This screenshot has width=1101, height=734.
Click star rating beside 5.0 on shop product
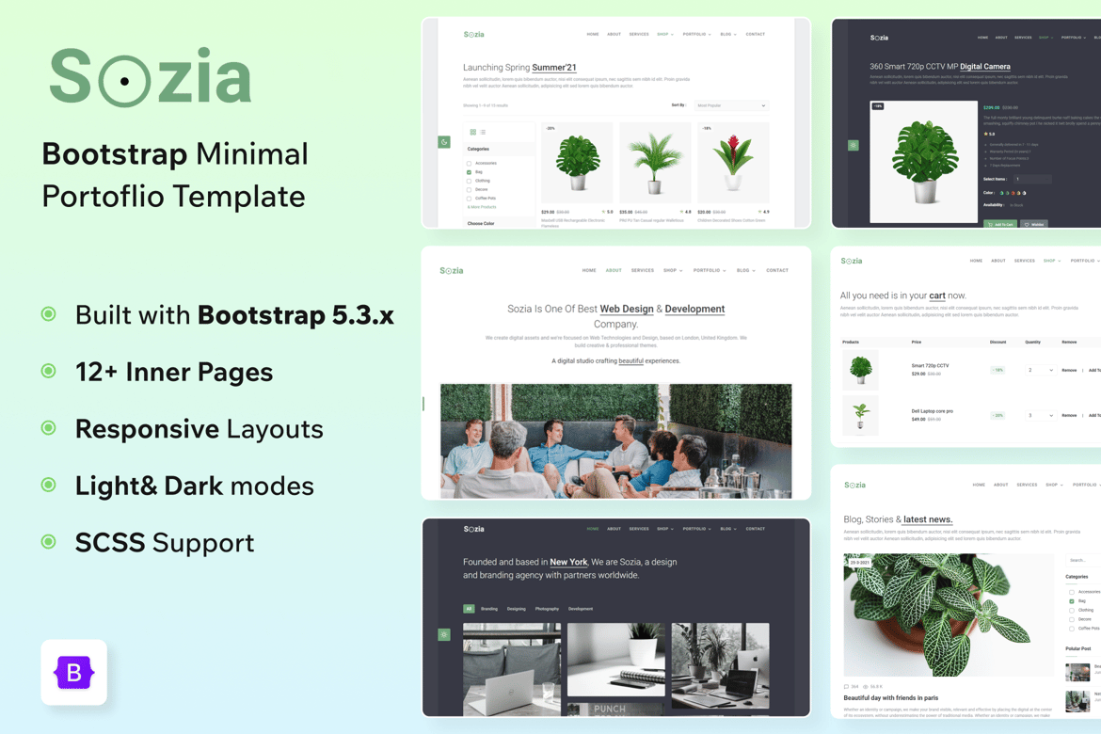tap(604, 212)
